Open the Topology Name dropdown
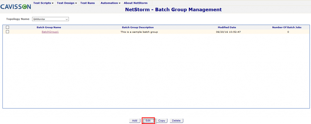This screenshot has height=124, width=311. [x=50, y=19]
